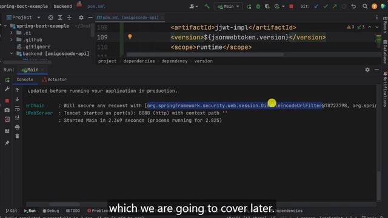Click the profiler run icon
Image resolution: width=388 pixels, height=218 pixels.
[x=277, y=7]
